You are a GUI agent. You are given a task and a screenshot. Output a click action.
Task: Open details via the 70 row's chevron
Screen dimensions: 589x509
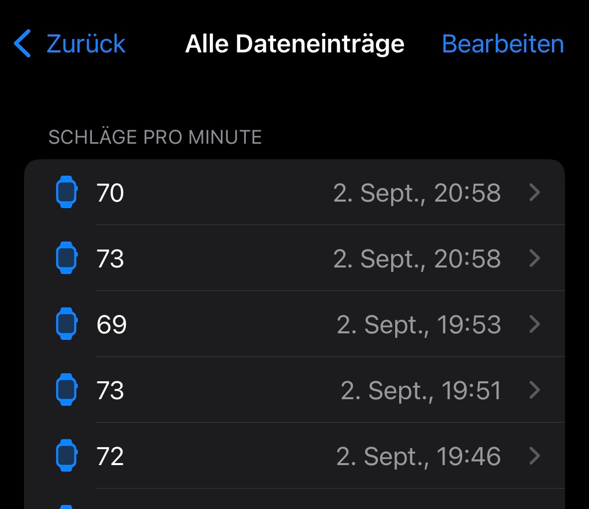[535, 192]
